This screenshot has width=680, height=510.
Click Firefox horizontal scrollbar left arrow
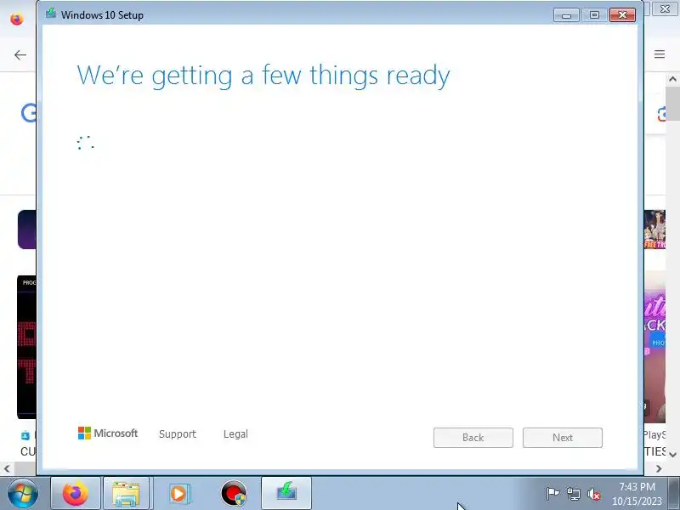coord(7,468)
